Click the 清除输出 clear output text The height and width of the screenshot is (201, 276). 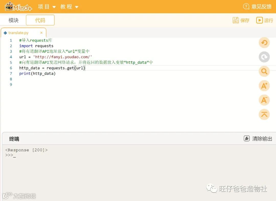262,139
